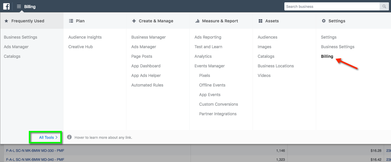Click the star icon of Frequently Used
Viewport: 391px width, 162px height.
click(x=6, y=21)
